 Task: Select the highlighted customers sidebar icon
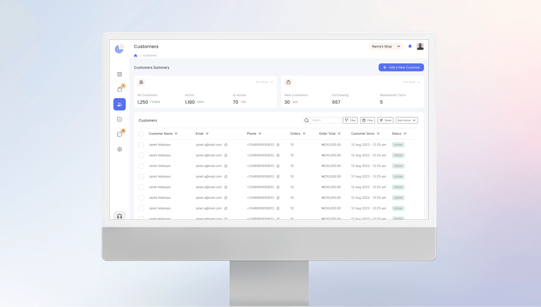[x=120, y=104]
